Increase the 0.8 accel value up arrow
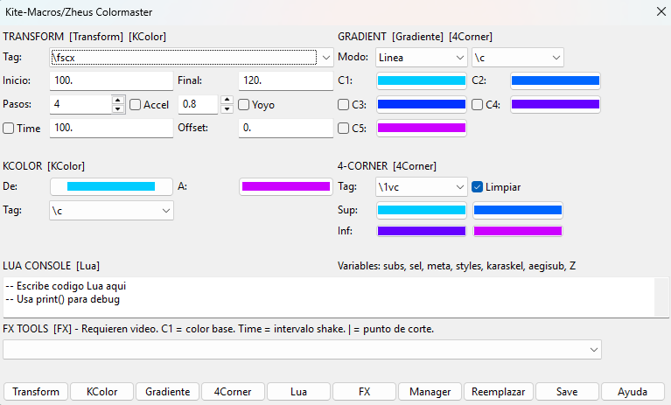Image resolution: width=671 pixels, height=405 pixels. 227,100
